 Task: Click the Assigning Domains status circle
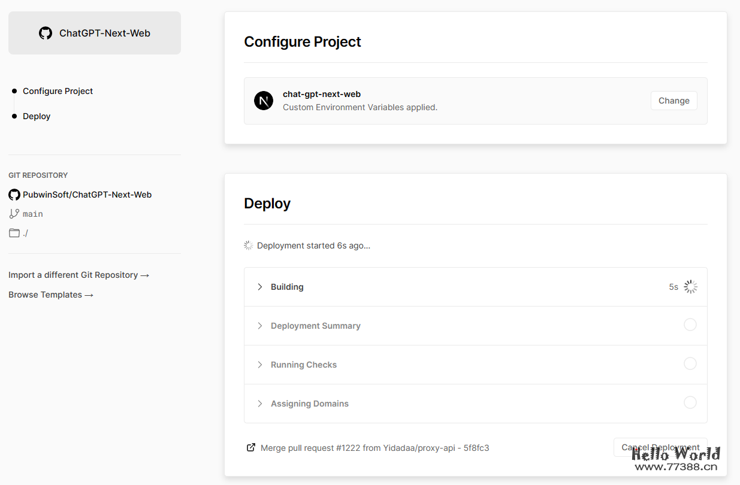[690, 402]
